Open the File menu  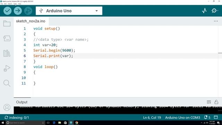pyautogui.click(x=2, y=4)
